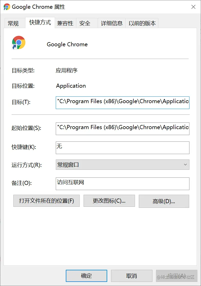The width and height of the screenshot is (201, 286).
Task: Click 打开文件所在的位置 to locate the file
Action: point(46,201)
